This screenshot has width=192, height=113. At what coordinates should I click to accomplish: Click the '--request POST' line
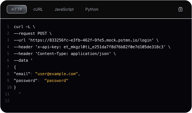[33, 34]
